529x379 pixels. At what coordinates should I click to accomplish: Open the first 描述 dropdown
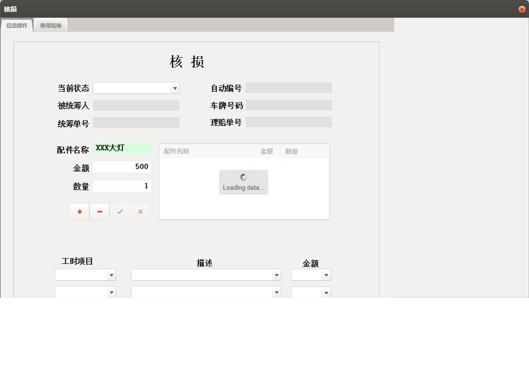tap(277, 274)
